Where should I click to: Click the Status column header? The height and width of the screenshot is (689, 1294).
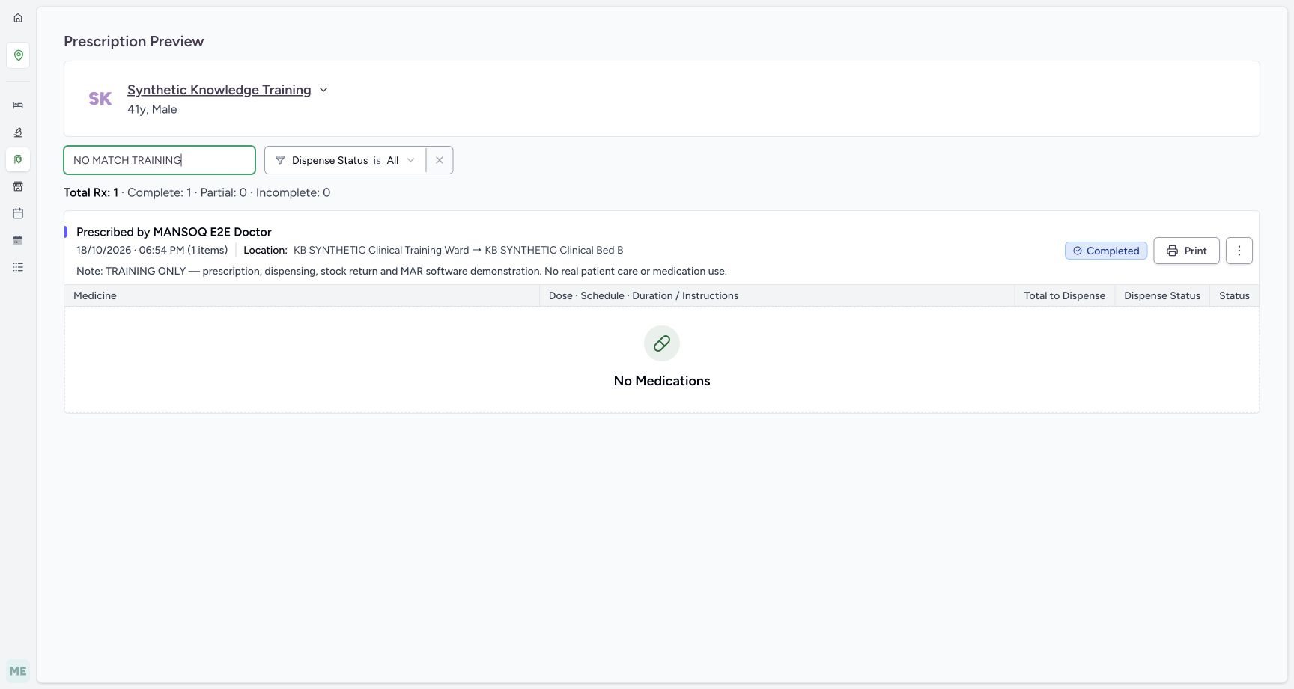(1234, 295)
